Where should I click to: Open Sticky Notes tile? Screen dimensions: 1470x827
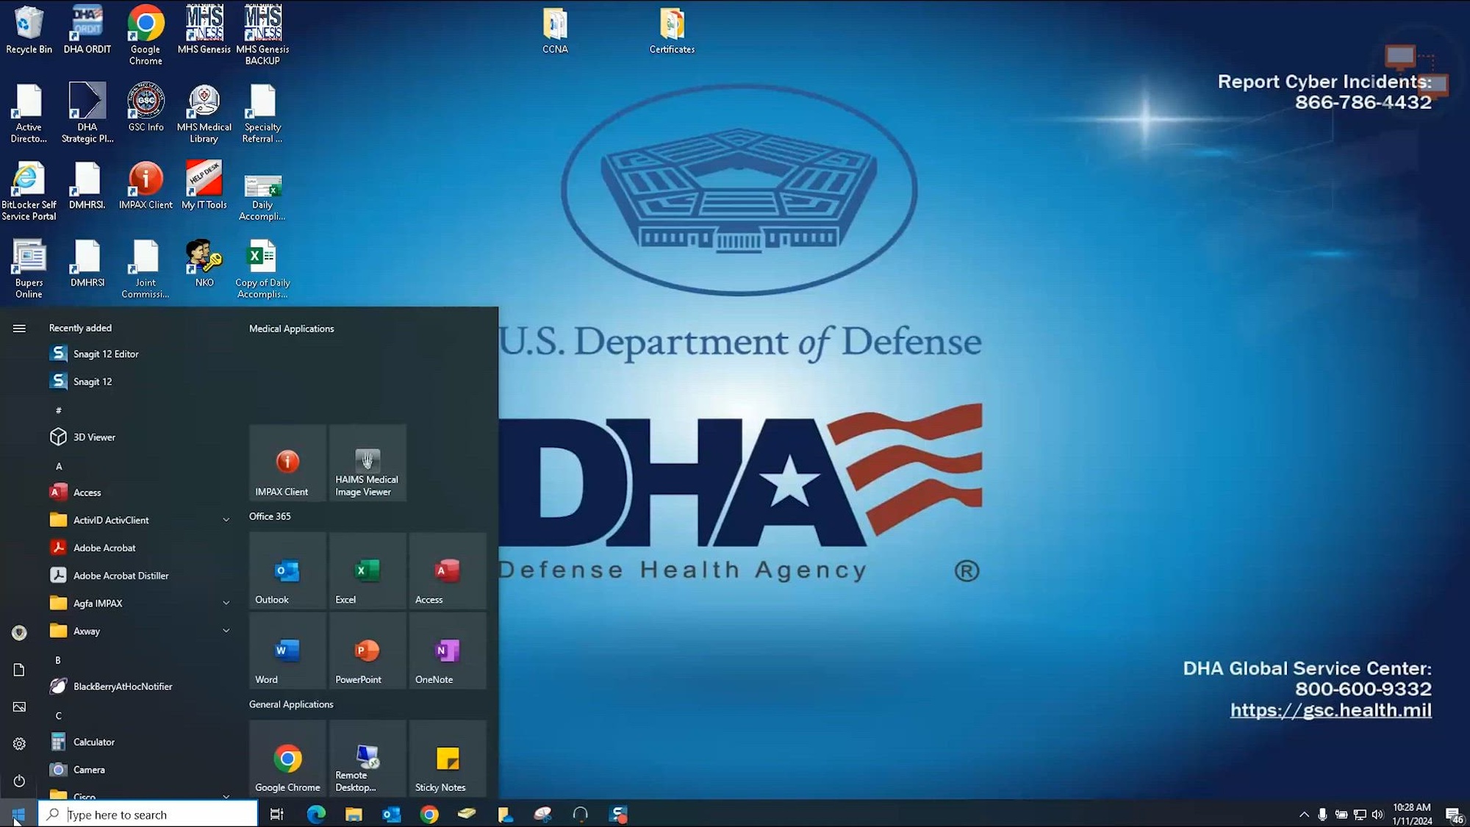coord(448,759)
